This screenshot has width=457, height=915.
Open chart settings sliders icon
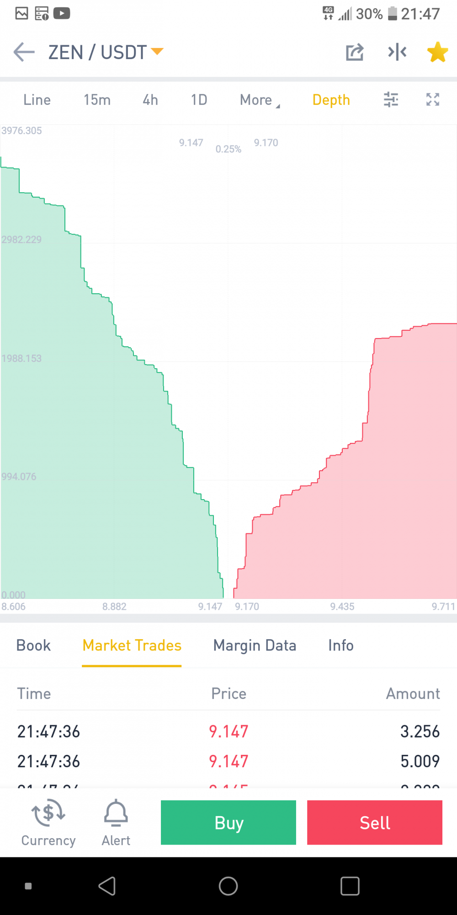tap(391, 99)
